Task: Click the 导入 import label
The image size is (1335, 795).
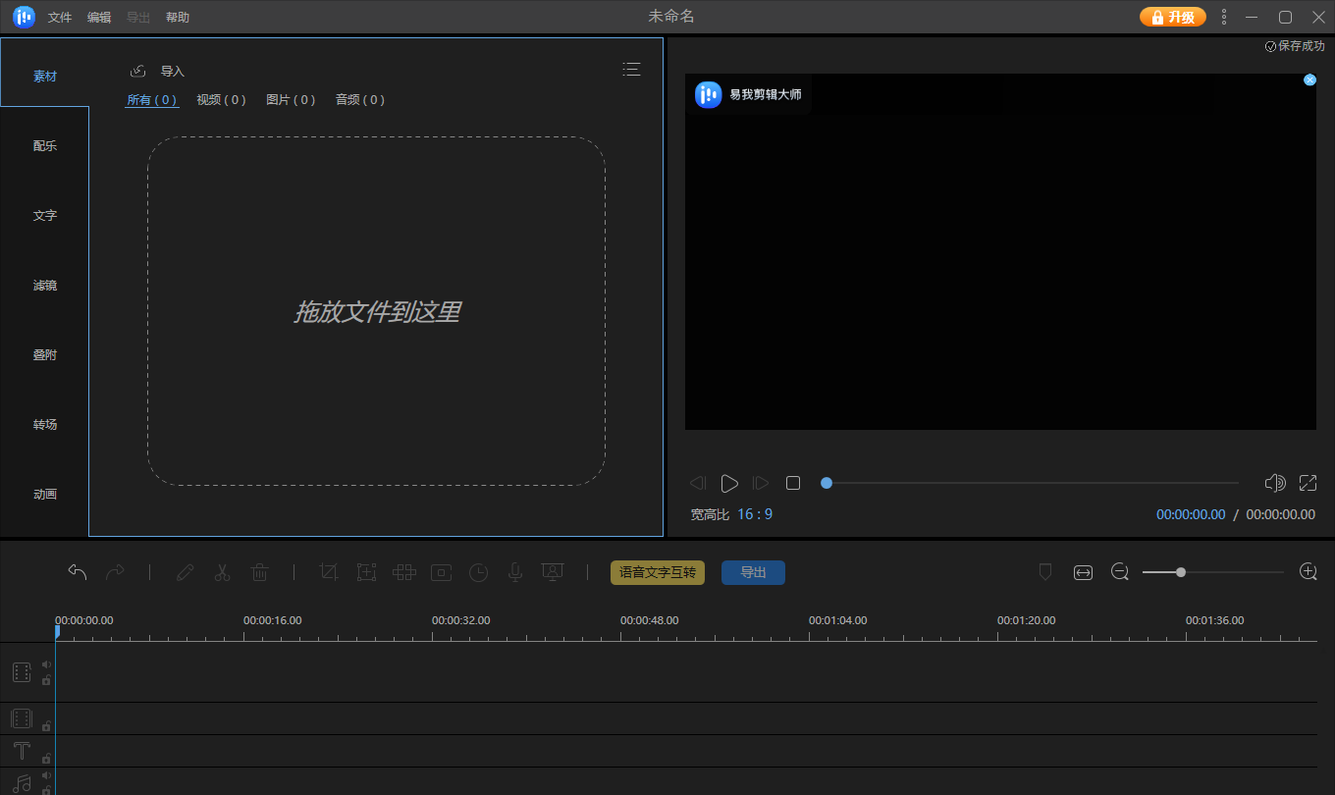Action: click(x=173, y=71)
